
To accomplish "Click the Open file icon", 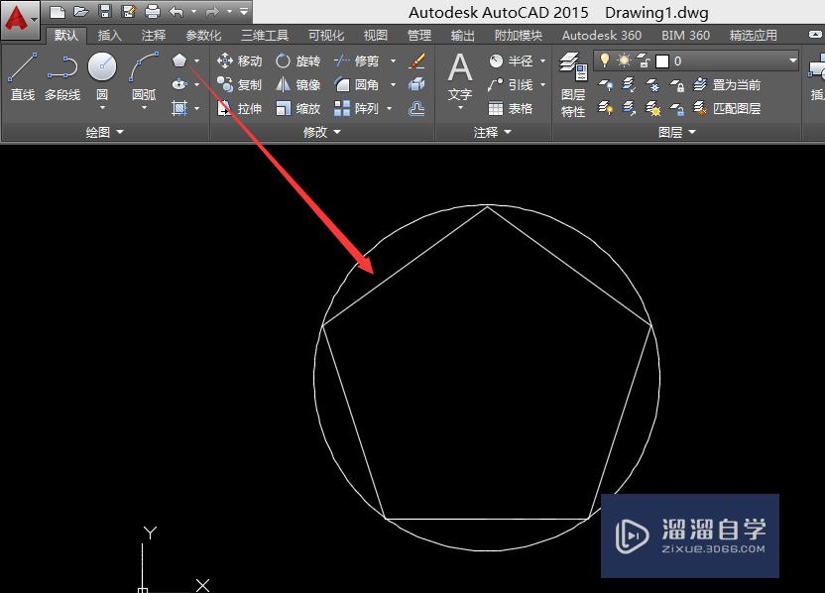I will 80,11.
